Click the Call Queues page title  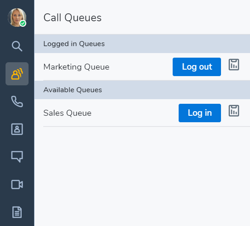(72, 18)
